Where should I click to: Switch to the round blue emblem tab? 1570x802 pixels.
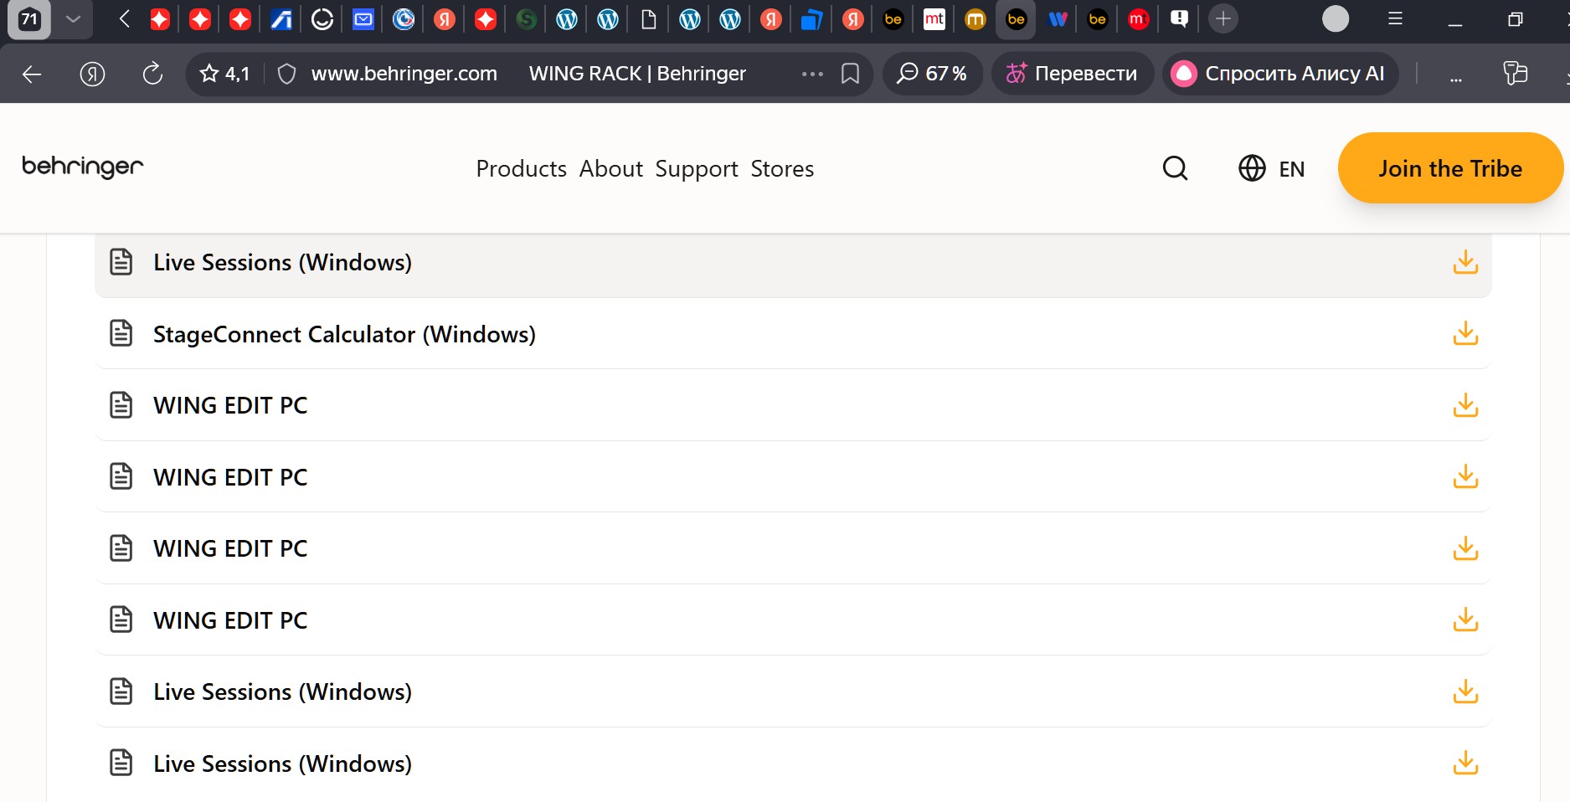[x=404, y=19]
